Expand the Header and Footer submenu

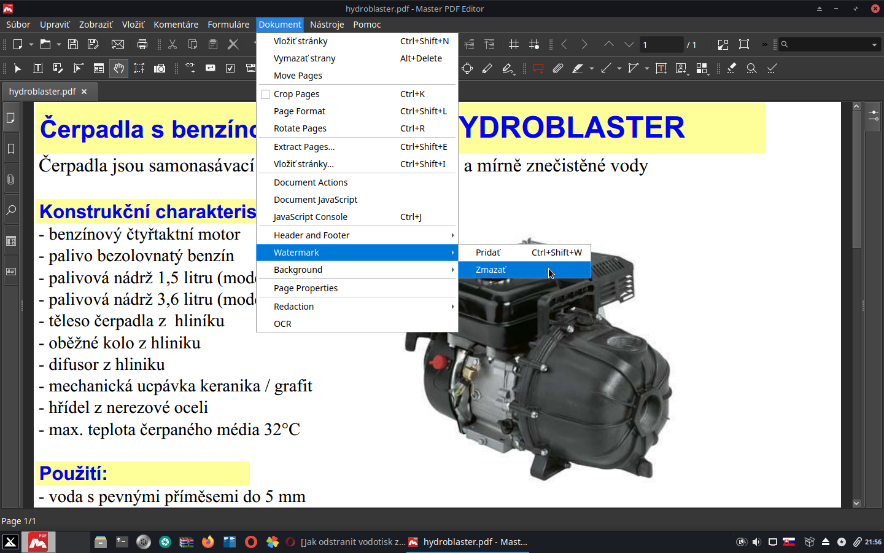pos(357,235)
